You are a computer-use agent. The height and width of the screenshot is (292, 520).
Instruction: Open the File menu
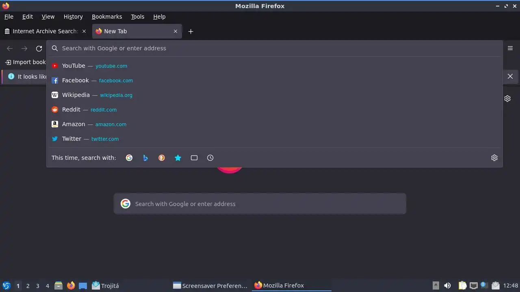[9, 17]
